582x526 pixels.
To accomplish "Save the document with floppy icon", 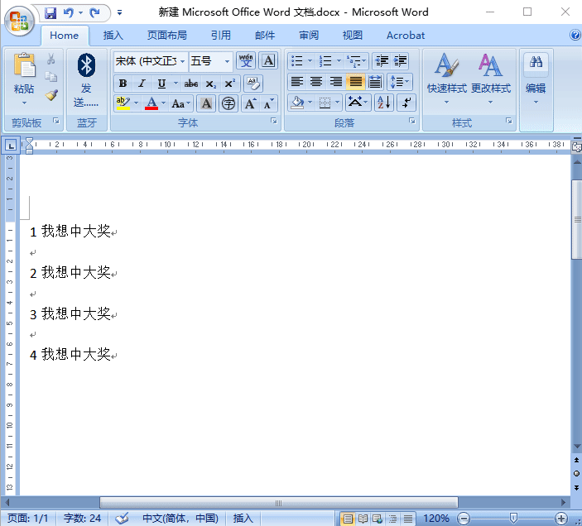I will click(51, 13).
